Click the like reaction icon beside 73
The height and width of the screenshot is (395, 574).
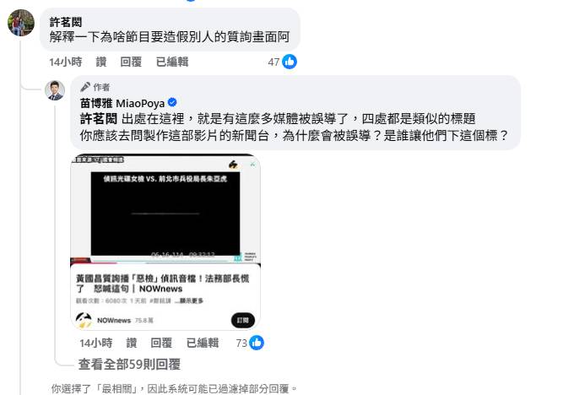point(257,343)
